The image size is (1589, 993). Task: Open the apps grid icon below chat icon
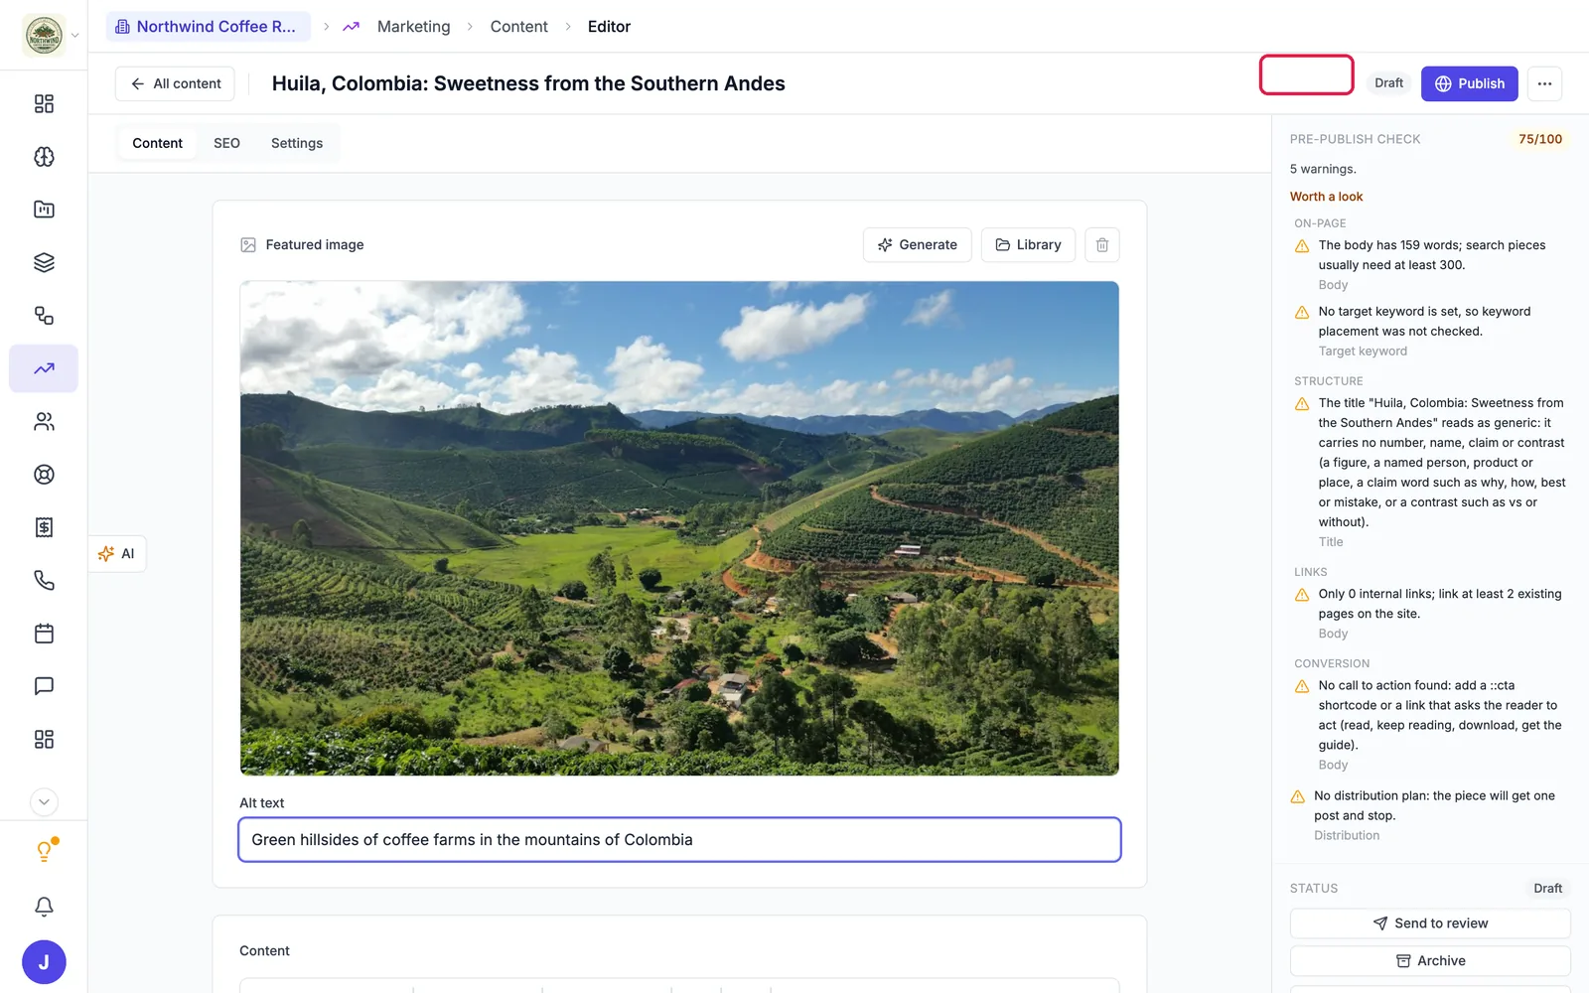pyautogui.click(x=44, y=739)
